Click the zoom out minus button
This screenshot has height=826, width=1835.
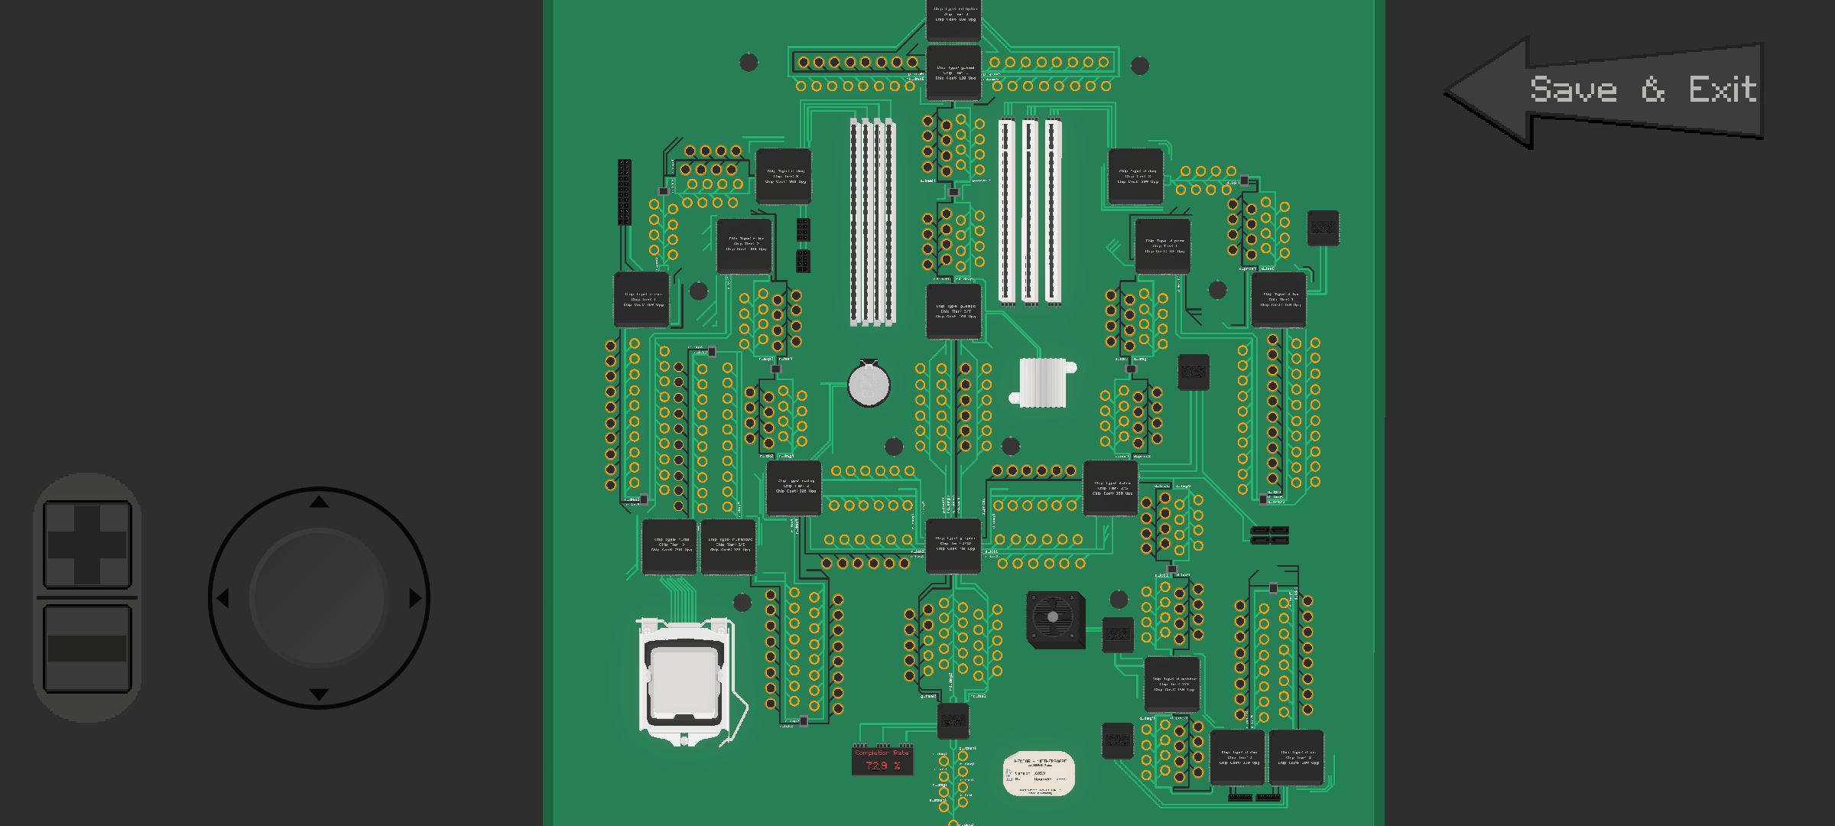pyautogui.click(x=86, y=648)
